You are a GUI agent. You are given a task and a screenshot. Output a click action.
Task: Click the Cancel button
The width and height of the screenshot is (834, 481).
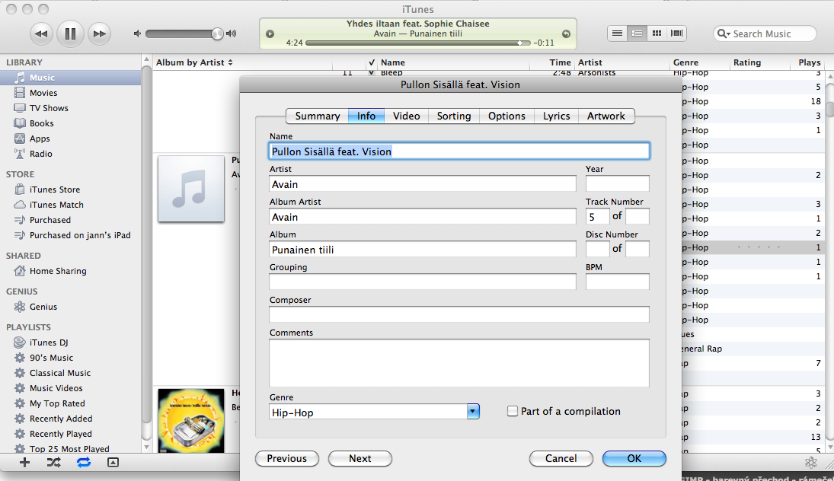pyautogui.click(x=561, y=458)
